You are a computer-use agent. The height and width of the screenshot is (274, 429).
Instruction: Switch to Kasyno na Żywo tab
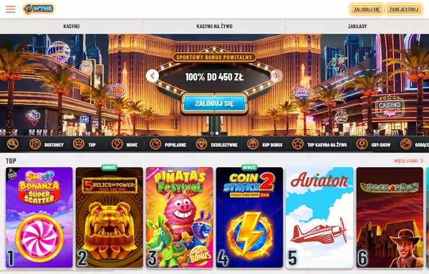[x=214, y=26]
